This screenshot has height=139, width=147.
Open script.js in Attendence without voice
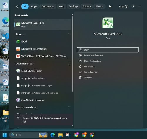[43, 93]
